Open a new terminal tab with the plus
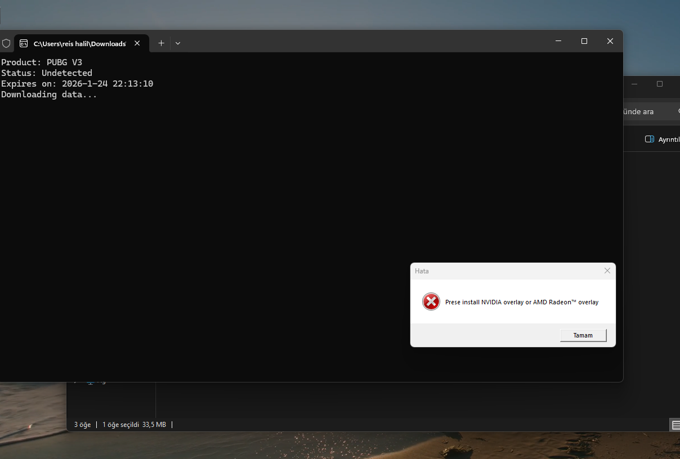 click(x=161, y=43)
